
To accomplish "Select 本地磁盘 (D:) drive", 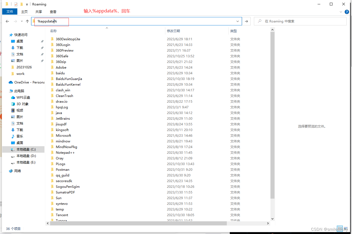I will (x=26, y=156).
